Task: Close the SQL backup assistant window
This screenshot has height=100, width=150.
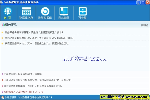Action: [148, 2]
